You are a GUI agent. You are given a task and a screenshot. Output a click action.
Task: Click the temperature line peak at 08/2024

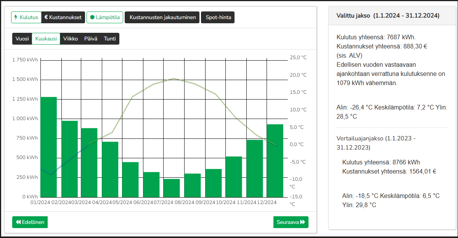coord(174,79)
